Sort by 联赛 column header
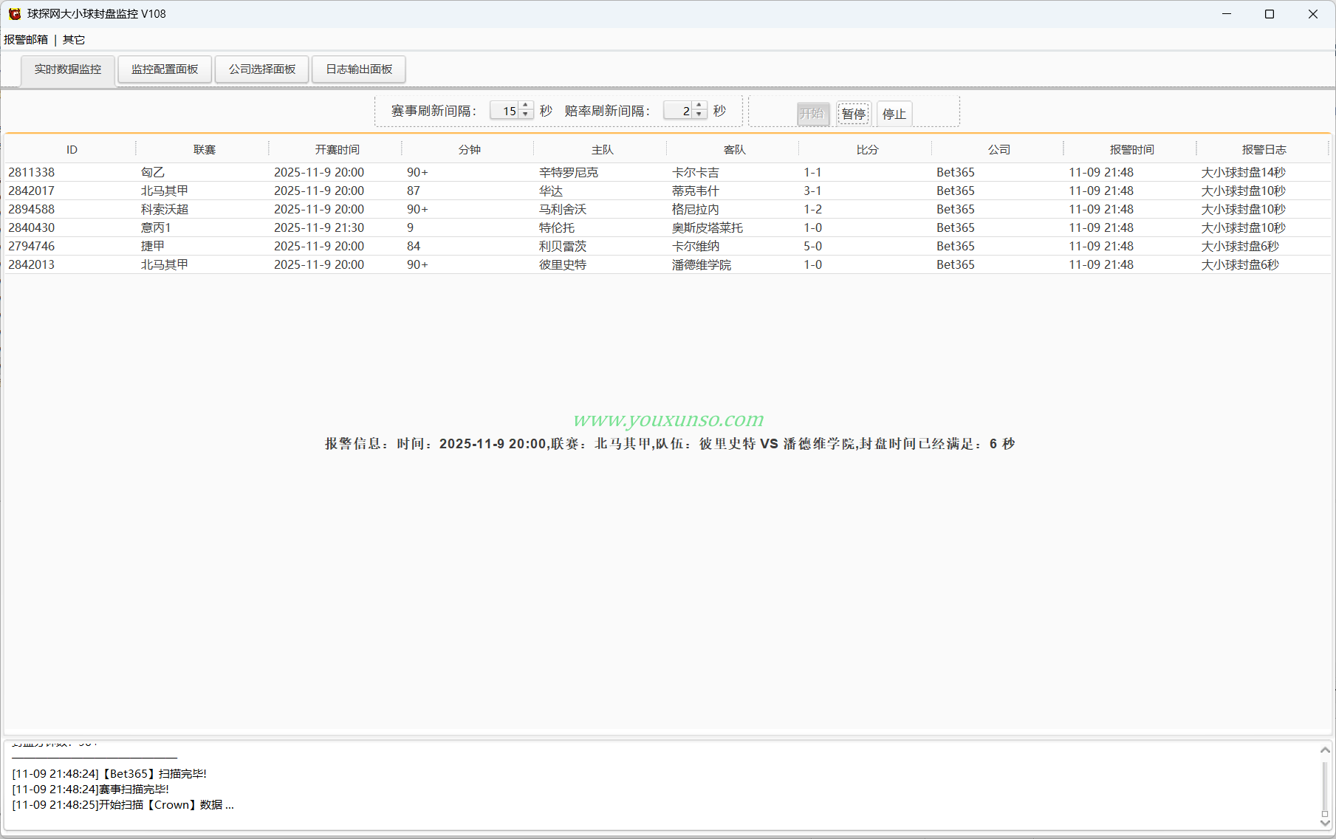1336x839 pixels. click(204, 150)
